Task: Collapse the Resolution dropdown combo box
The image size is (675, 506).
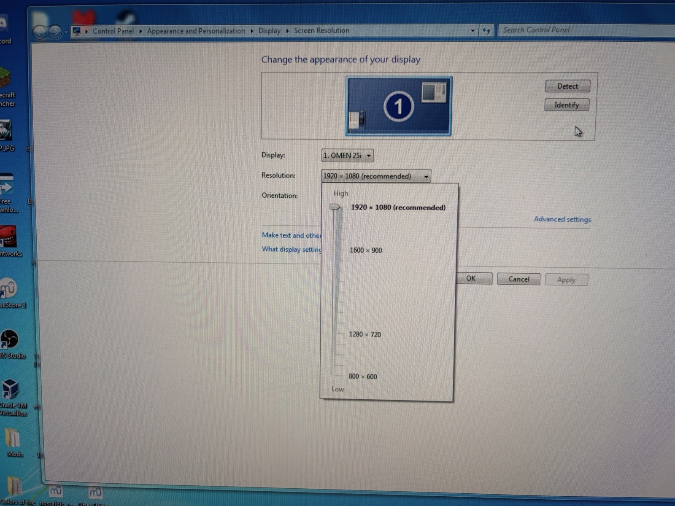Action: point(376,176)
